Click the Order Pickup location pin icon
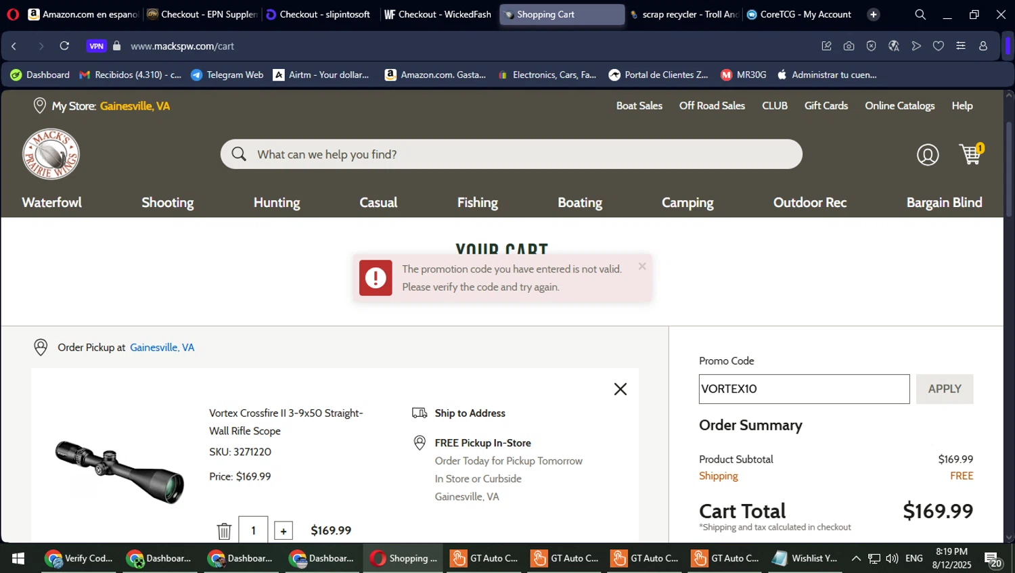Screen dimensions: 1015x573 (x=41, y=348)
